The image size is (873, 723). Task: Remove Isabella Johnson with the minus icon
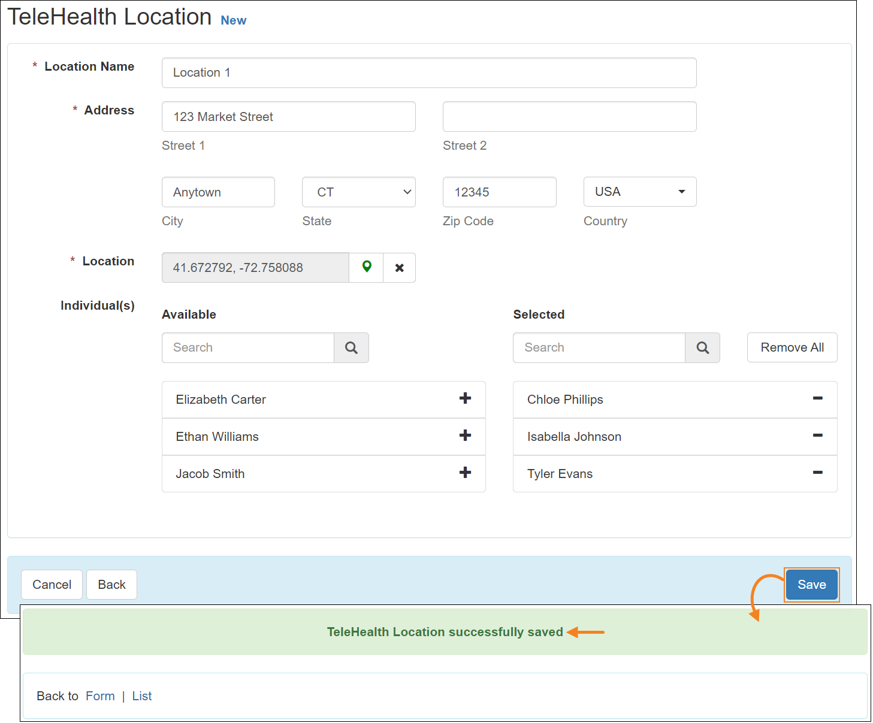click(x=817, y=435)
